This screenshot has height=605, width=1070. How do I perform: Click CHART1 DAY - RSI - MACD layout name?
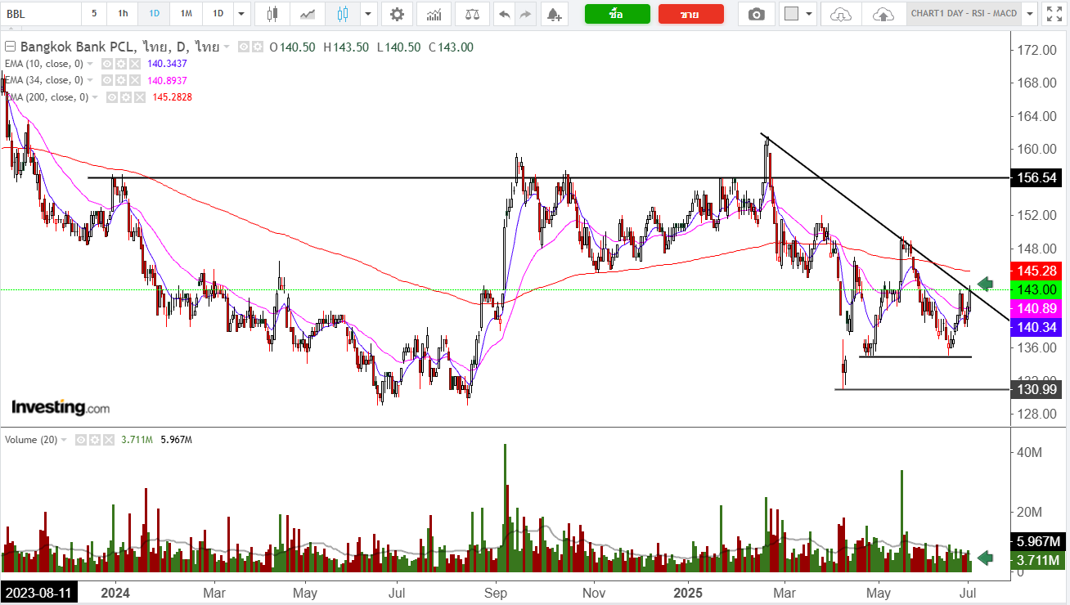(964, 14)
